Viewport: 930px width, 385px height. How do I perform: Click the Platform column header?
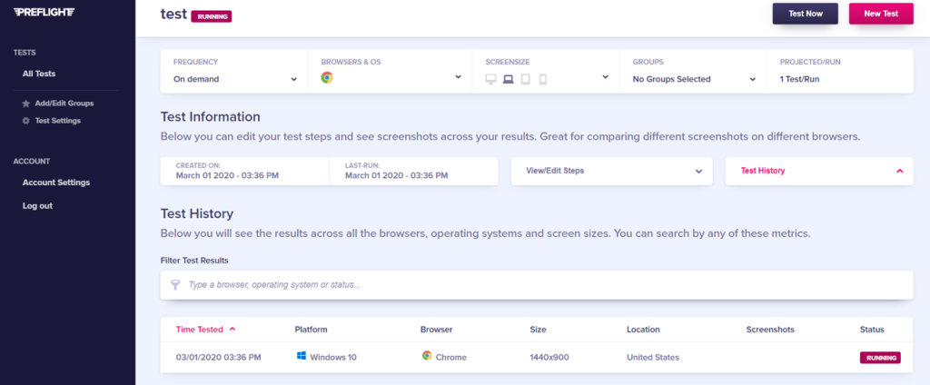(x=311, y=330)
